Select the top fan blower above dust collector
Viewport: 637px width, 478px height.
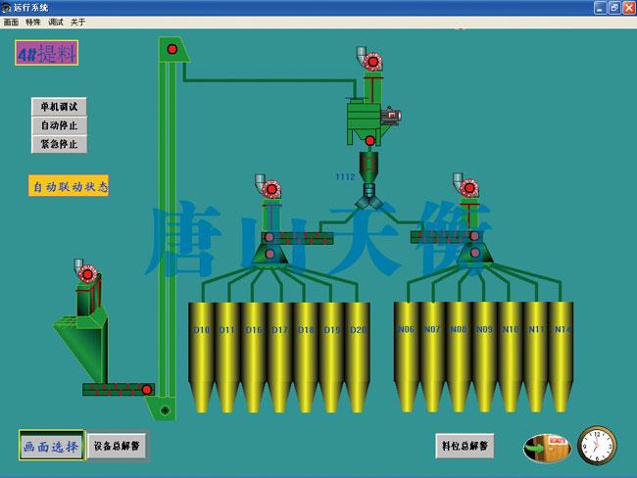tap(370, 61)
